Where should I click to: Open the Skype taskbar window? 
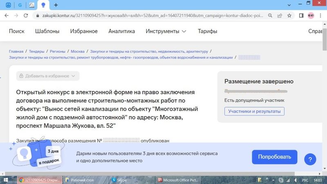(132, 180)
